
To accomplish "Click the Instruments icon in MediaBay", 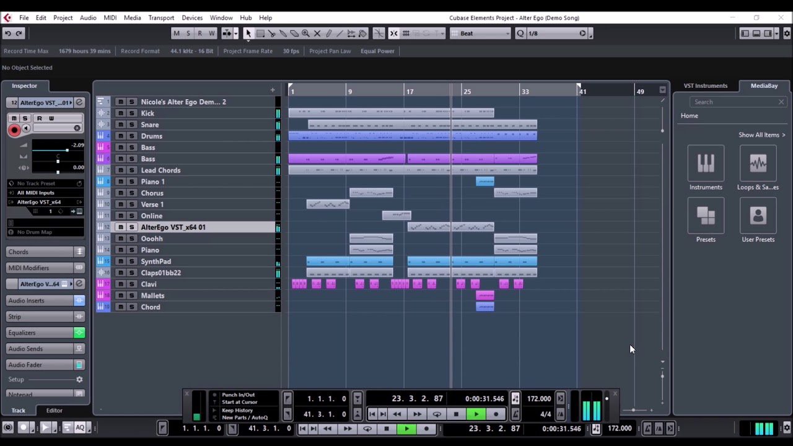I will pyautogui.click(x=706, y=163).
